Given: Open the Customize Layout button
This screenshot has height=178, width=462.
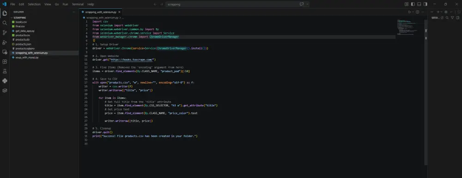Looking at the screenshot, I should pyautogui.click(x=407, y=4).
